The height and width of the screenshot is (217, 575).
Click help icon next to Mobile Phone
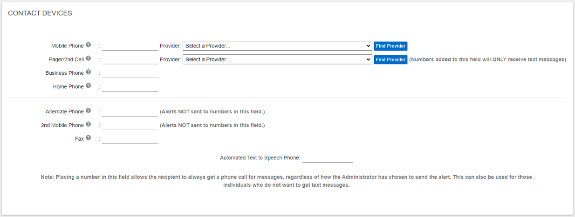click(x=88, y=46)
